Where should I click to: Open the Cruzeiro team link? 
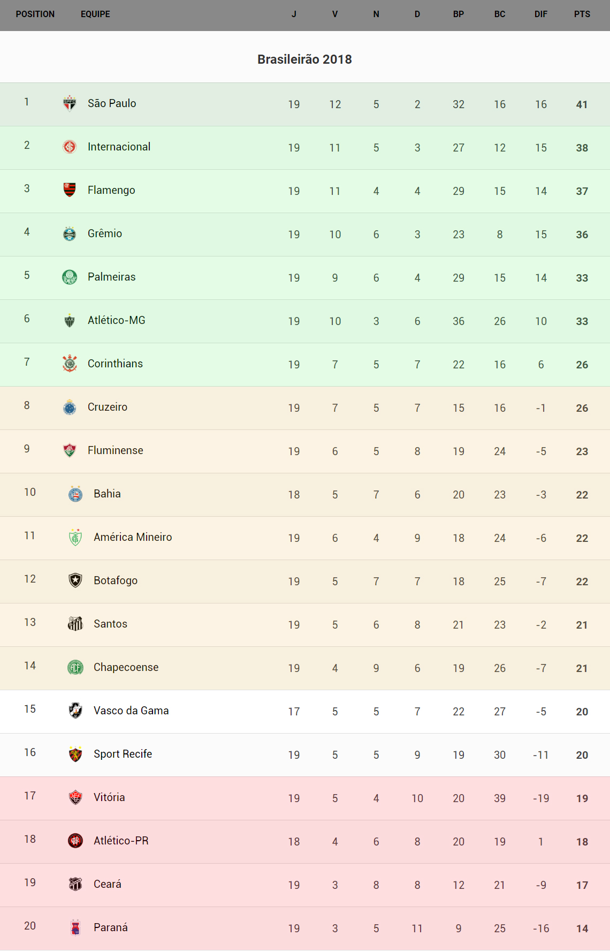(x=108, y=407)
